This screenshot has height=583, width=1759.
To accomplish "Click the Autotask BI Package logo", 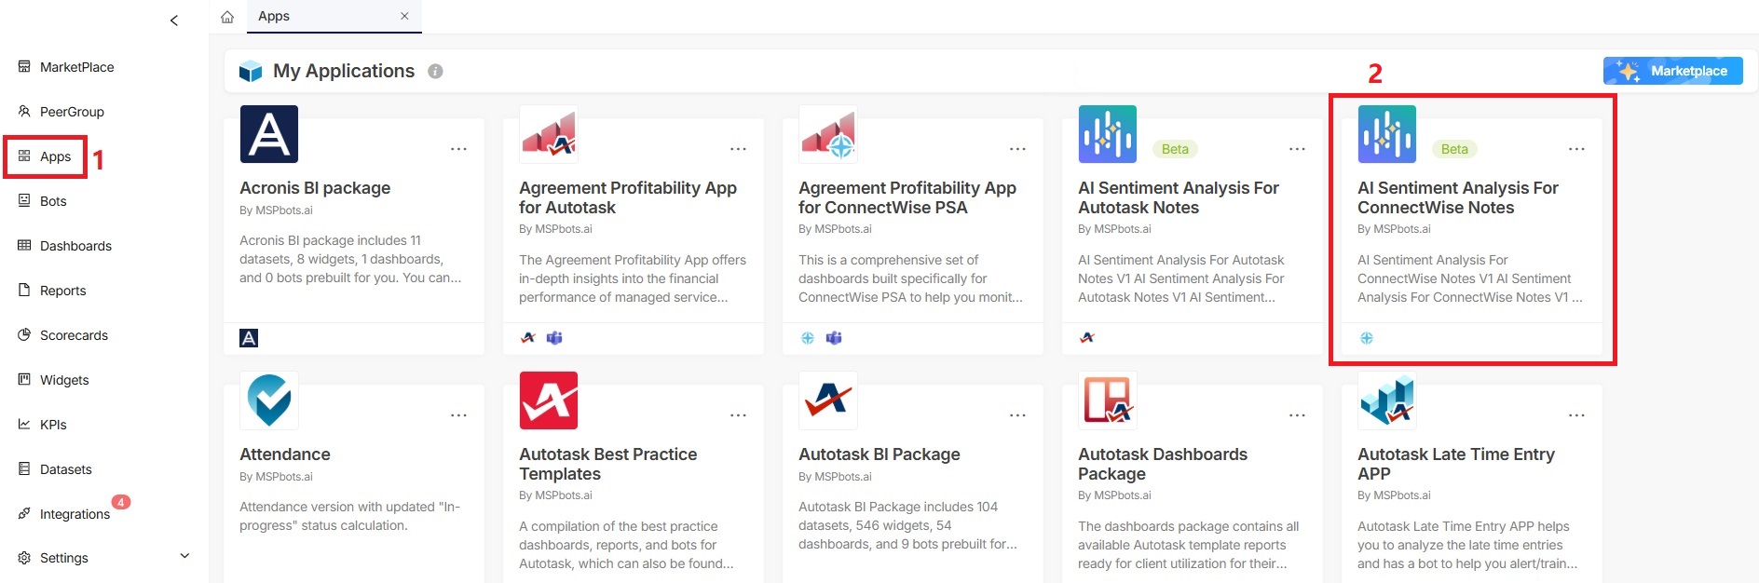I will click(828, 400).
